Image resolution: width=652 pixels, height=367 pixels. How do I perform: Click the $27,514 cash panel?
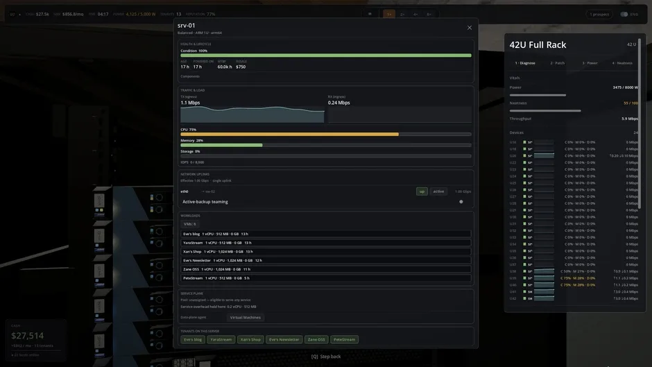click(x=36, y=339)
